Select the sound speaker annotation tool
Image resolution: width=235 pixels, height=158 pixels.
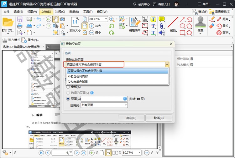(162, 33)
